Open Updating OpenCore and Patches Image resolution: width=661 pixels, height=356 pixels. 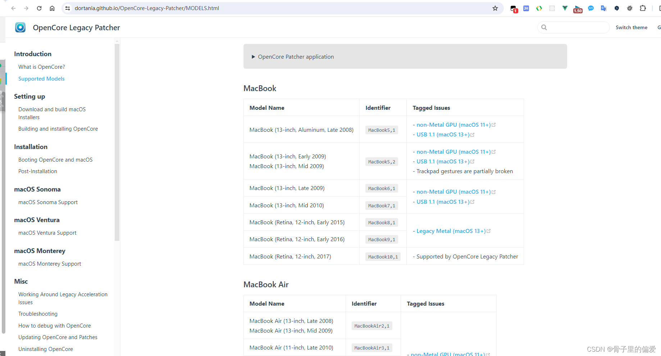(58, 337)
